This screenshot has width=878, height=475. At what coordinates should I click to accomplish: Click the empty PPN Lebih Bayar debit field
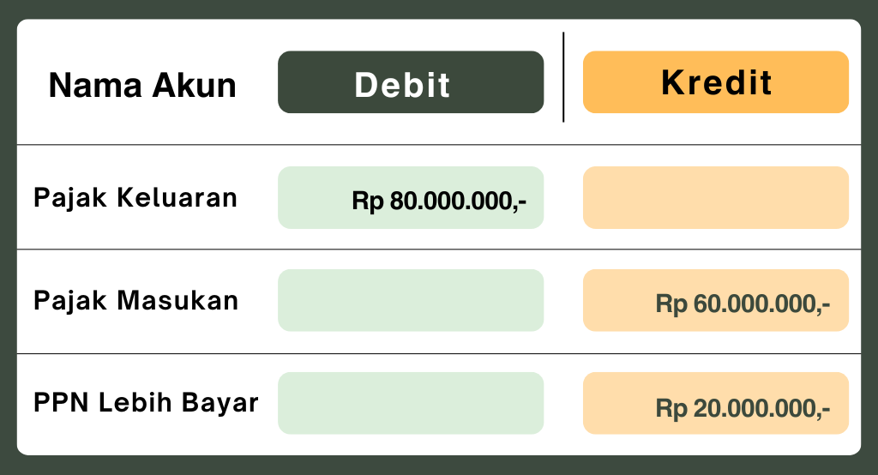pyautogui.click(x=411, y=403)
